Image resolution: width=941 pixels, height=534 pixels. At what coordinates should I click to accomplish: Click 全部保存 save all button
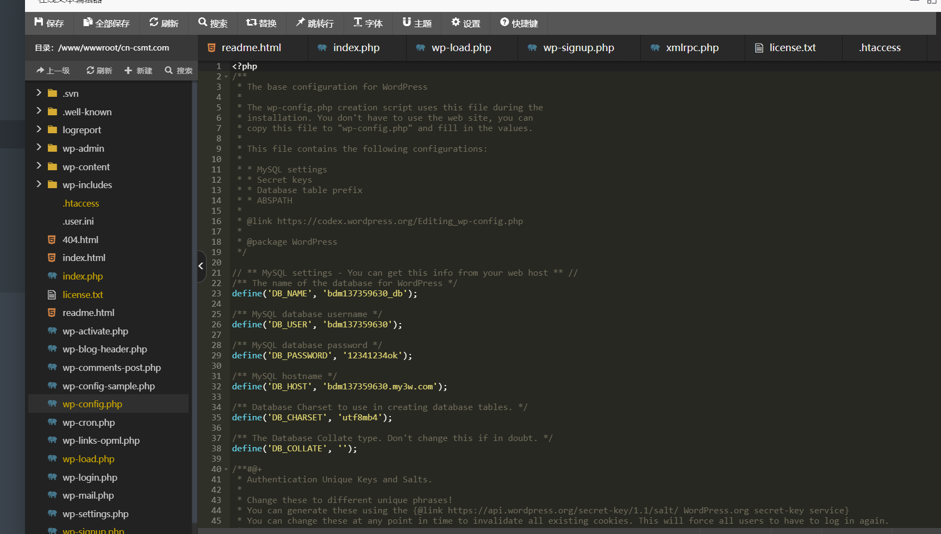coord(106,23)
